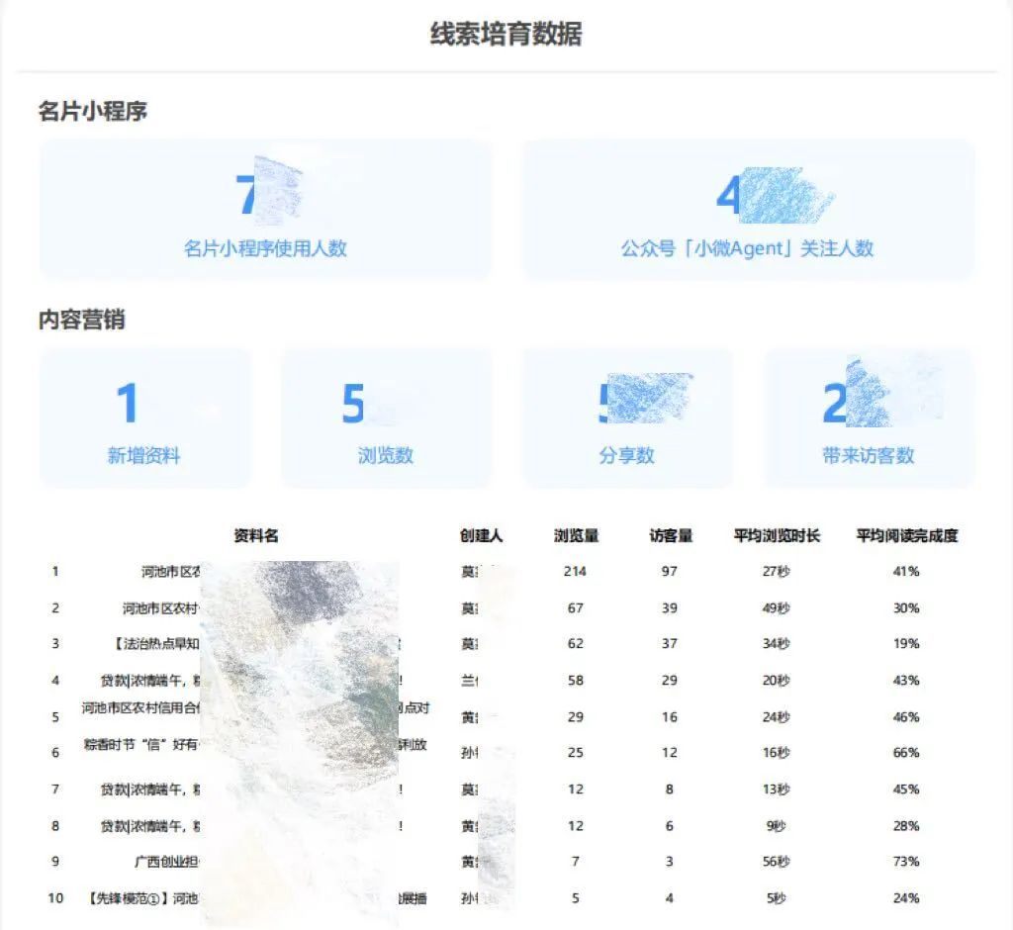
Task: Click the 平均阅读完成度 column header
Action: pos(906,536)
